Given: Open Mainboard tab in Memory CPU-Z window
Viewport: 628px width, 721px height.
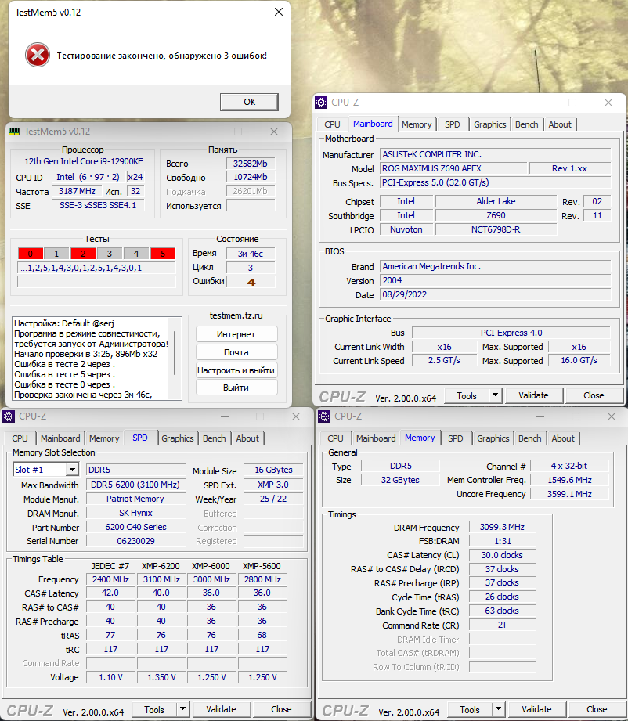Looking at the screenshot, I should tap(376, 438).
